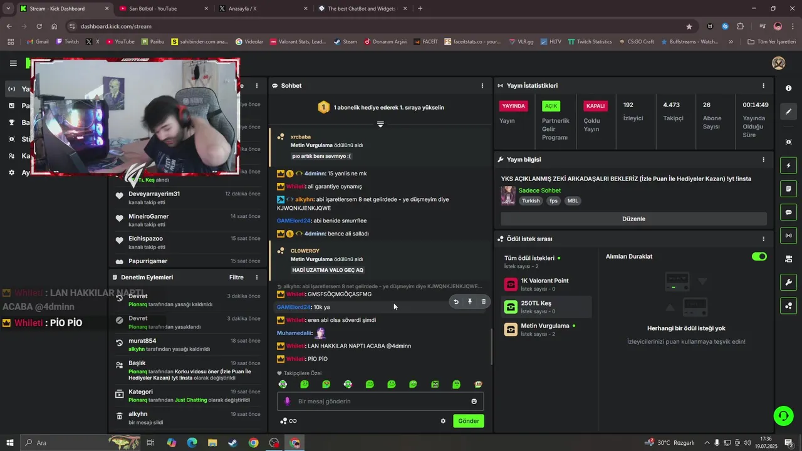Click the Whileti username on PİO PİO message

click(295, 359)
